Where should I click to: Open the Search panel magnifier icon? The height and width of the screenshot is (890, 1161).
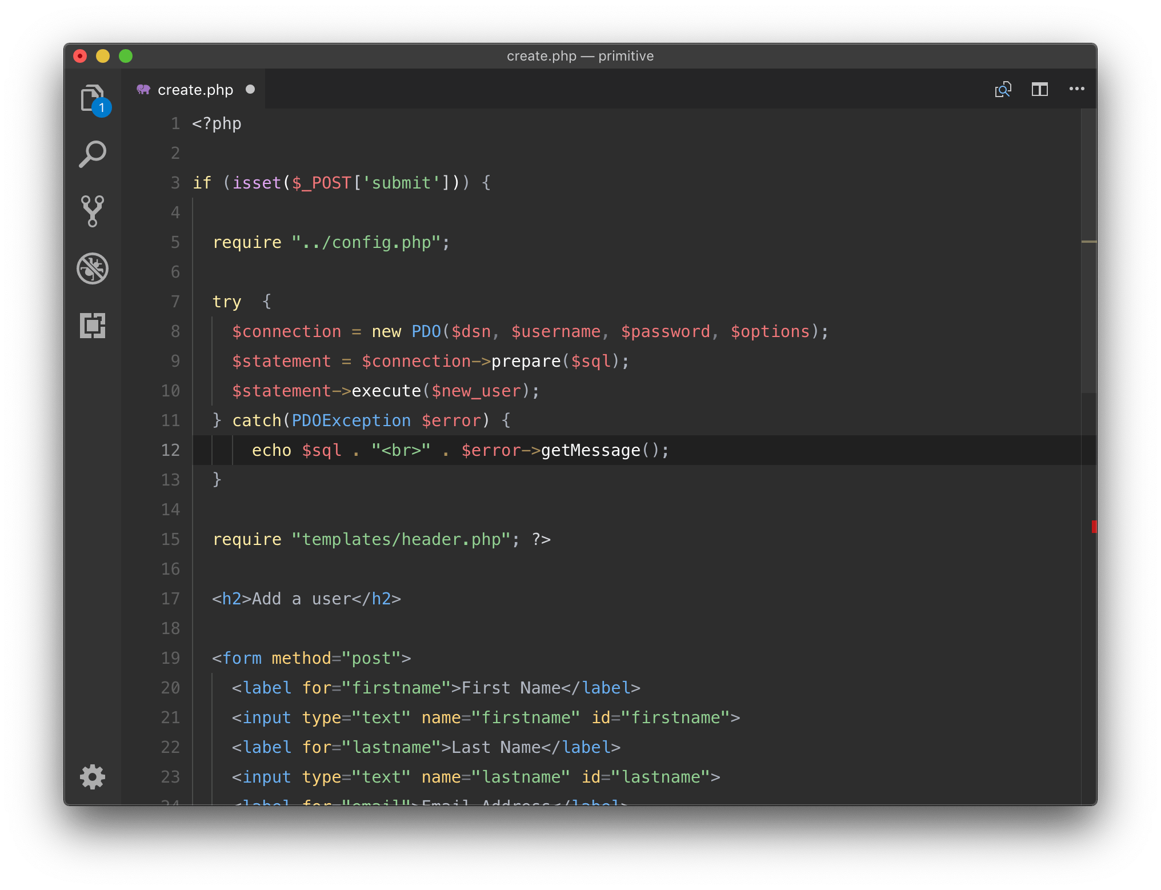pyautogui.click(x=92, y=154)
